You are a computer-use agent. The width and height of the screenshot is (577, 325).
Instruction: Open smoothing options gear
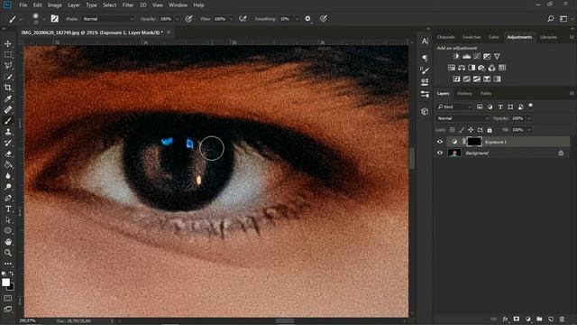click(x=307, y=19)
